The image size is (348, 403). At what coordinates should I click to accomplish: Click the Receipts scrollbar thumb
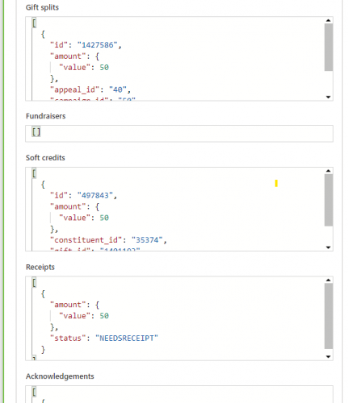click(329, 316)
